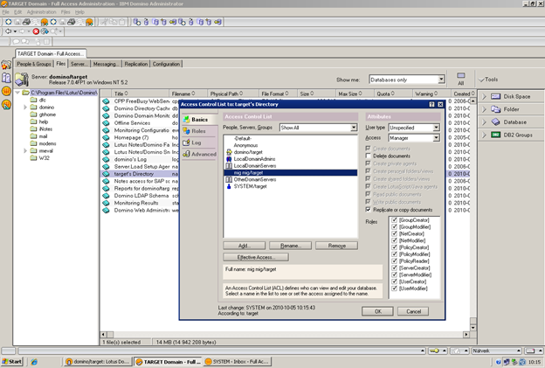The height and width of the screenshot is (368, 545).
Task: Switch to the Messaging tab
Action: click(x=106, y=64)
